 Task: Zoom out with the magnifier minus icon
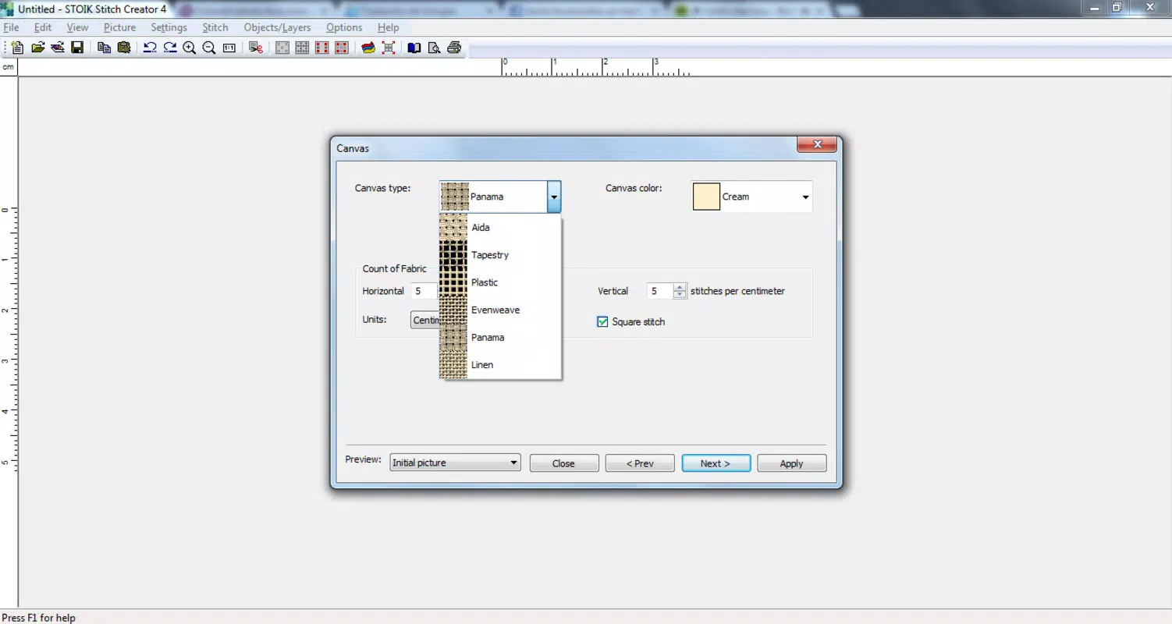point(209,48)
